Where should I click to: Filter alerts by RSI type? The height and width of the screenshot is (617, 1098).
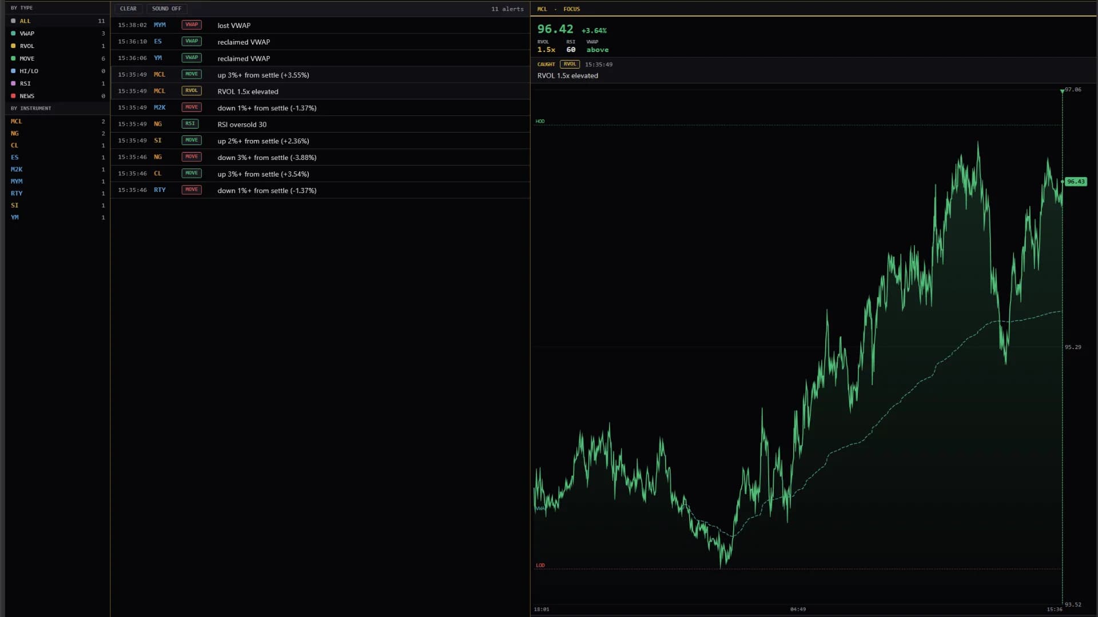coord(57,83)
